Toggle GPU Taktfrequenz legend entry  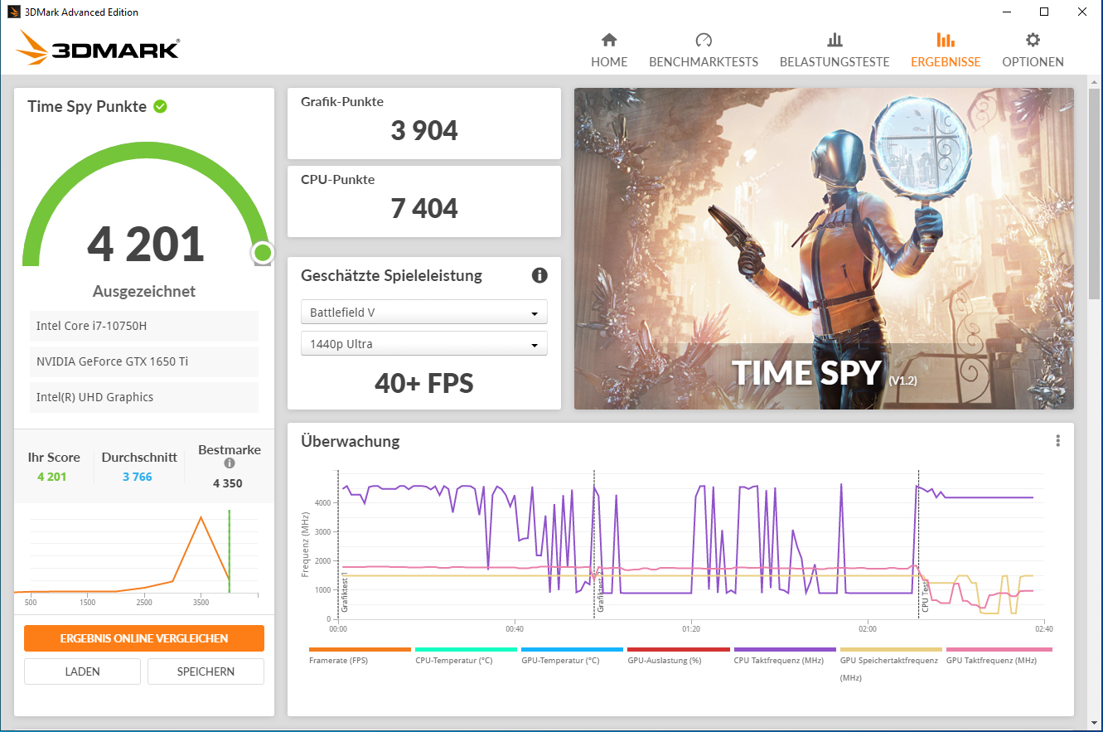(999, 656)
